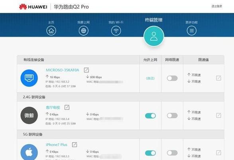Viewport: 234px width, 160px height.
Task: Click the Huawei logo
Action: [x=33, y=7]
